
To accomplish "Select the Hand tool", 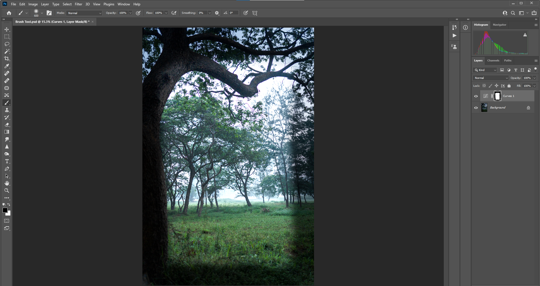I will click(x=7, y=183).
